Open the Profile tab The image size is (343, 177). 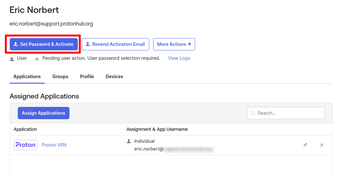[x=87, y=77]
